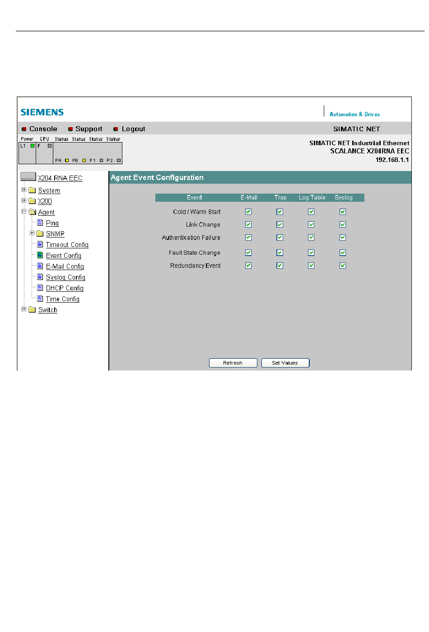Click the IP address 192.168.1.1
The width and height of the screenshot is (429, 632).
click(x=392, y=160)
